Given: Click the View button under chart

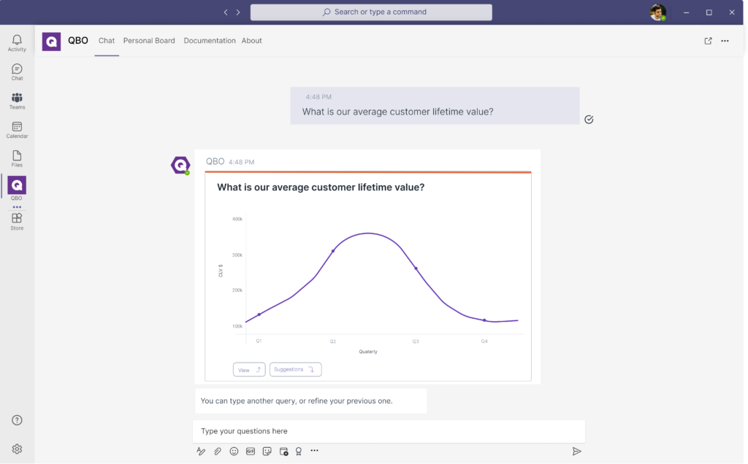Looking at the screenshot, I should click(x=249, y=370).
